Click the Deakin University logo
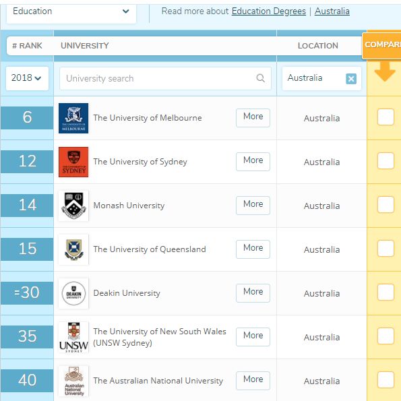This screenshot has width=401, height=401. [x=73, y=293]
